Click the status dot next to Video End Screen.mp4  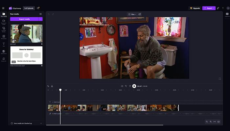[x=42, y=66]
